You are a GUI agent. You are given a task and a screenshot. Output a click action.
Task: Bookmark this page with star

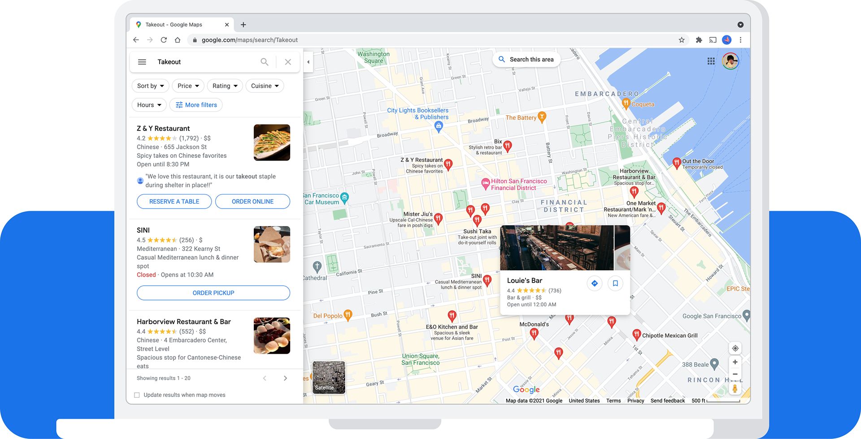(x=682, y=40)
